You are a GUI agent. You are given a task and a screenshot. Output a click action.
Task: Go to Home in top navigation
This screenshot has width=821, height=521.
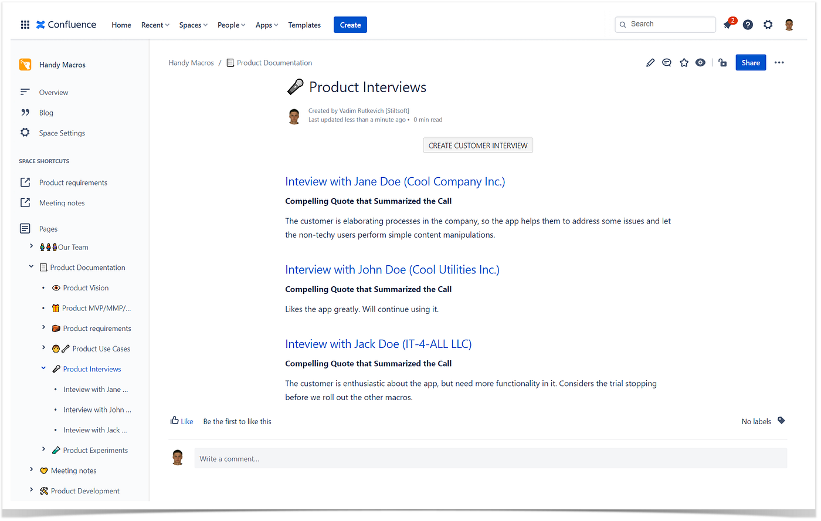pos(121,25)
